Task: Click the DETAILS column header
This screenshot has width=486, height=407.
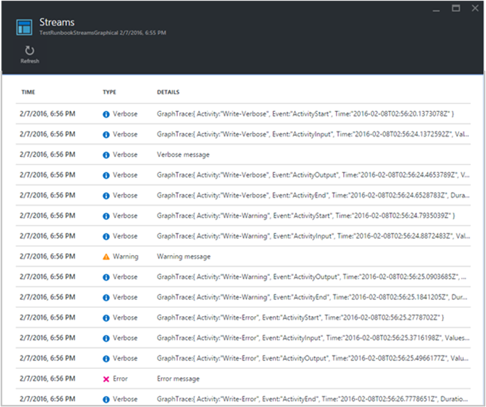Action: [168, 92]
